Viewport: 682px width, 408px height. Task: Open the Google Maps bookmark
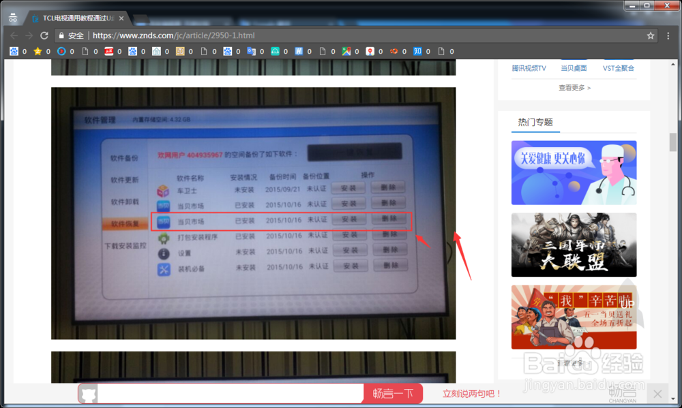tap(346, 51)
